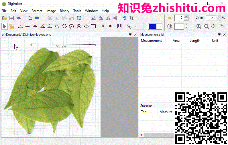Select the Rectangle area tool
Viewport: 228px width, 145px height.
pyautogui.click(x=94, y=26)
